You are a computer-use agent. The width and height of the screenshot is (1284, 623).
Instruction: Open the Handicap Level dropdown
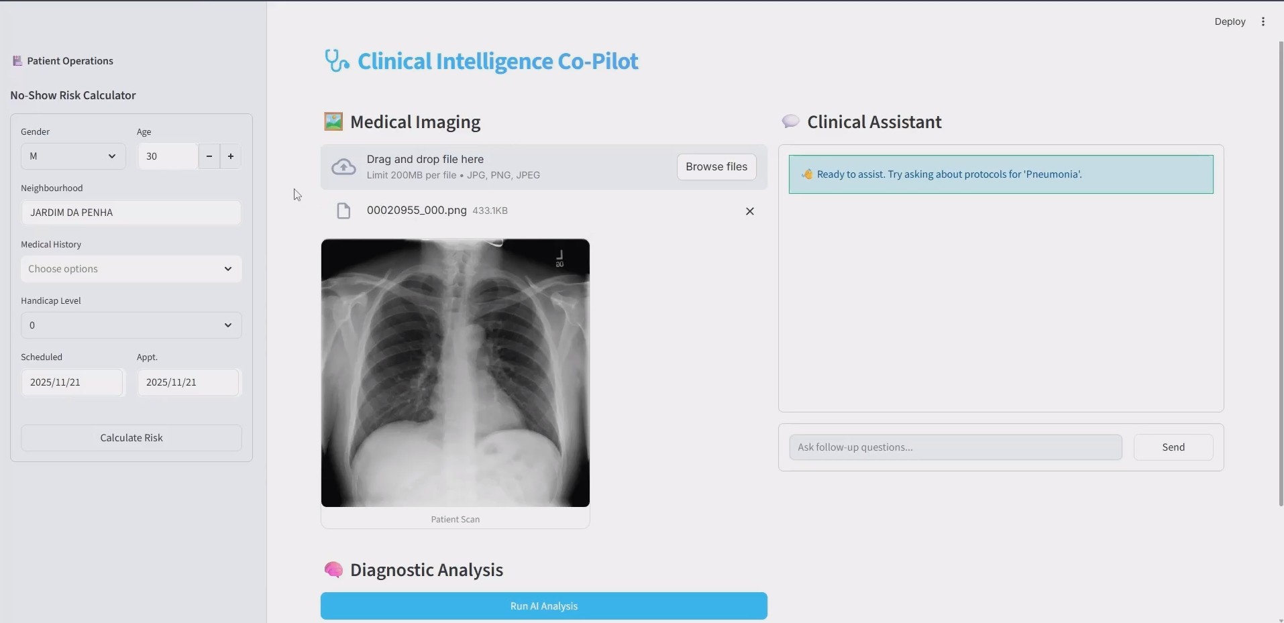click(x=131, y=325)
